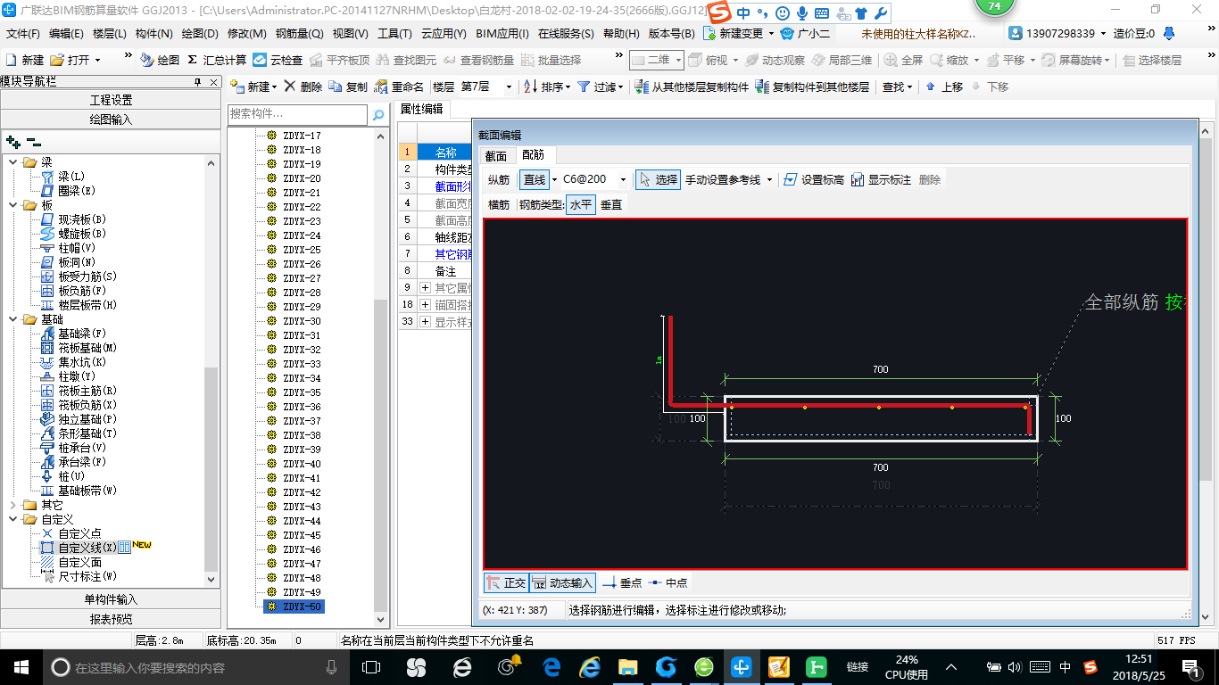Open the 报表预览 section

111,619
